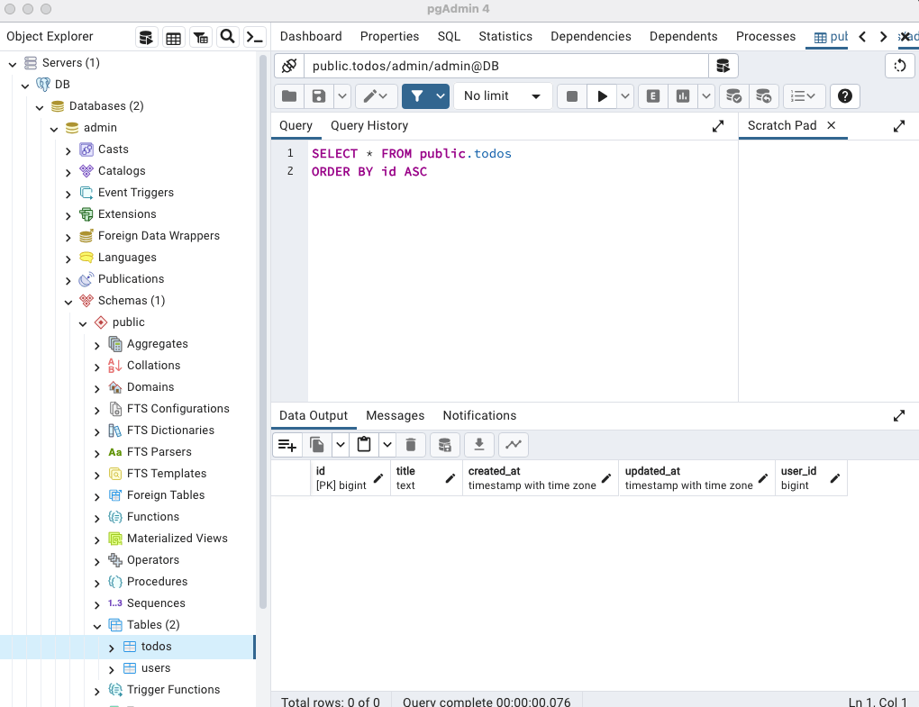Image resolution: width=919 pixels, height=707 pixels.
Task: Click the Explain Analyze chart button
Action: coord(683,96)
